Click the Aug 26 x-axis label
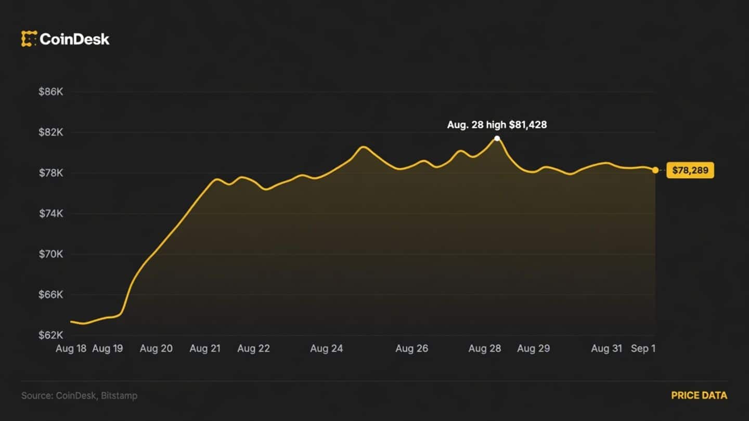Viewport: 749px width, 421px height. pos(412,349)
